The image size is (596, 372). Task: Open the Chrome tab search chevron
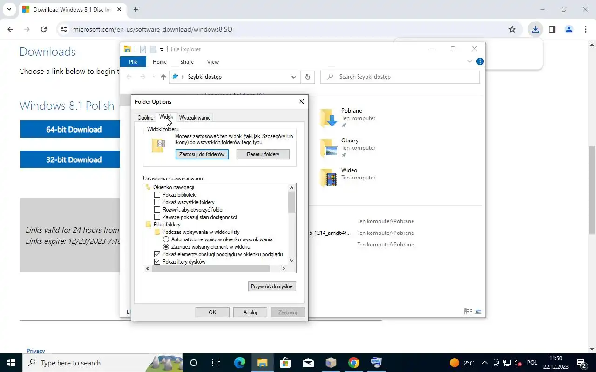point(9,9)
